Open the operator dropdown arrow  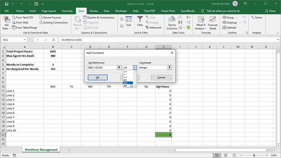[x=135, y=68]
